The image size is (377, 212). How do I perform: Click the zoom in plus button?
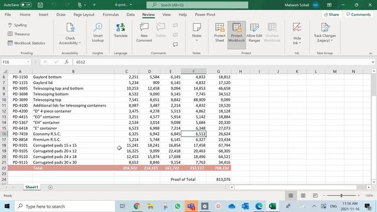[359, 196]
